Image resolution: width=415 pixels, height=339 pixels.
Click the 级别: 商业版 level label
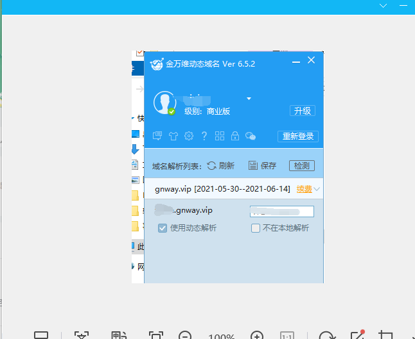click(207, 111)
